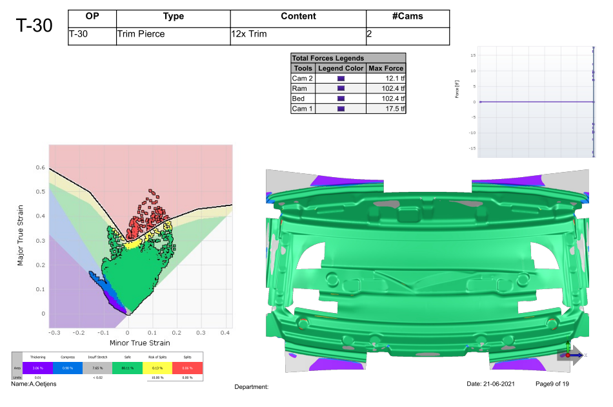Click the Ram legend color square
The width and height of the screenshot is (613, 407).
click(341, 89)
